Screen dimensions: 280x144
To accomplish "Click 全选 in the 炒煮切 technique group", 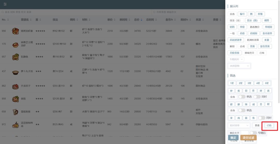I will pyautogui.click(x=233, y=97).
